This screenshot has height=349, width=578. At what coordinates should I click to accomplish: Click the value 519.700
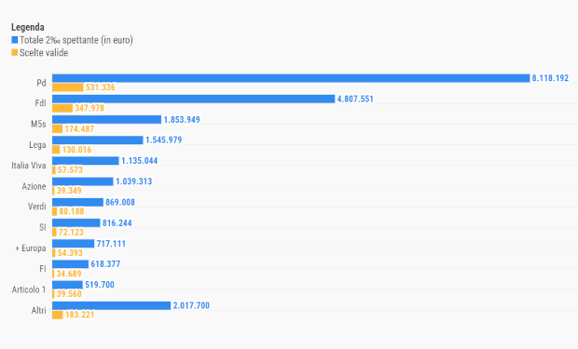pos(100,285)
